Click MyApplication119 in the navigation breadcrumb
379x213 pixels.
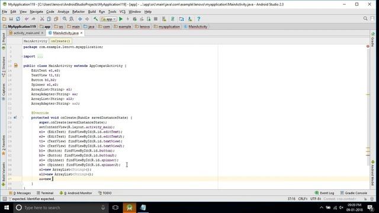click(x=20, y=27)
